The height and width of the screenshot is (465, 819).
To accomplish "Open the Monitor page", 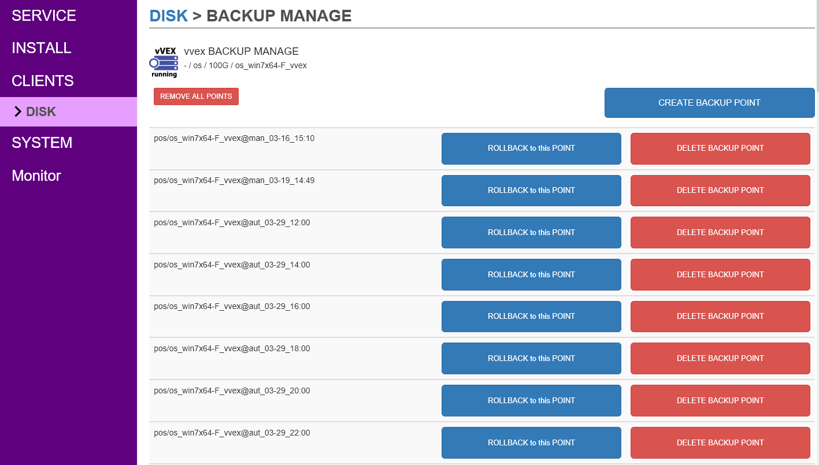I will click(x=36, y=176).
